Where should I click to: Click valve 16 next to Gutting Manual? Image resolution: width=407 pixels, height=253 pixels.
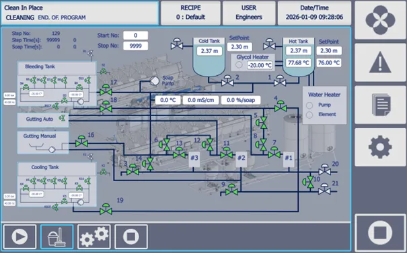(x=81, y=141)
